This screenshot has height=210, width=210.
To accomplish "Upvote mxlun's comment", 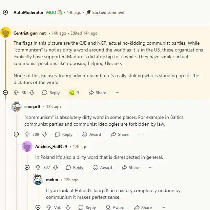I will pyautogui.click(x=48, y=207).
